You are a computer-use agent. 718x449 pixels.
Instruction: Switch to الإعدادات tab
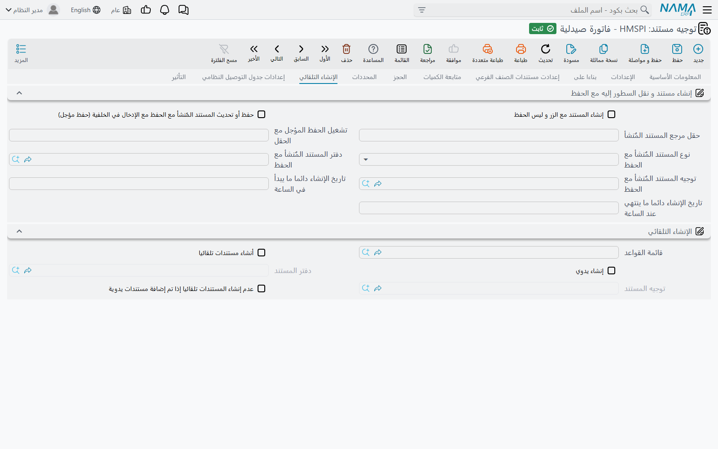[623, 77]
